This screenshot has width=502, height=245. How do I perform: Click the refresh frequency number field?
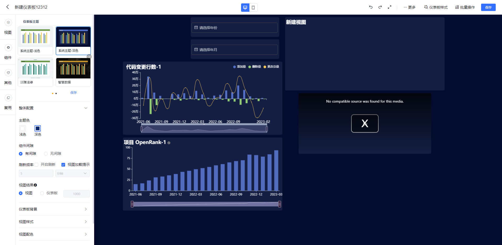tap(36, 173)
